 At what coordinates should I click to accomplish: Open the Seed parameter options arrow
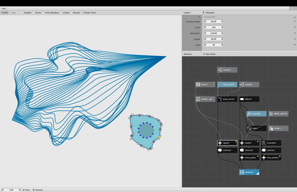(295, 45)
